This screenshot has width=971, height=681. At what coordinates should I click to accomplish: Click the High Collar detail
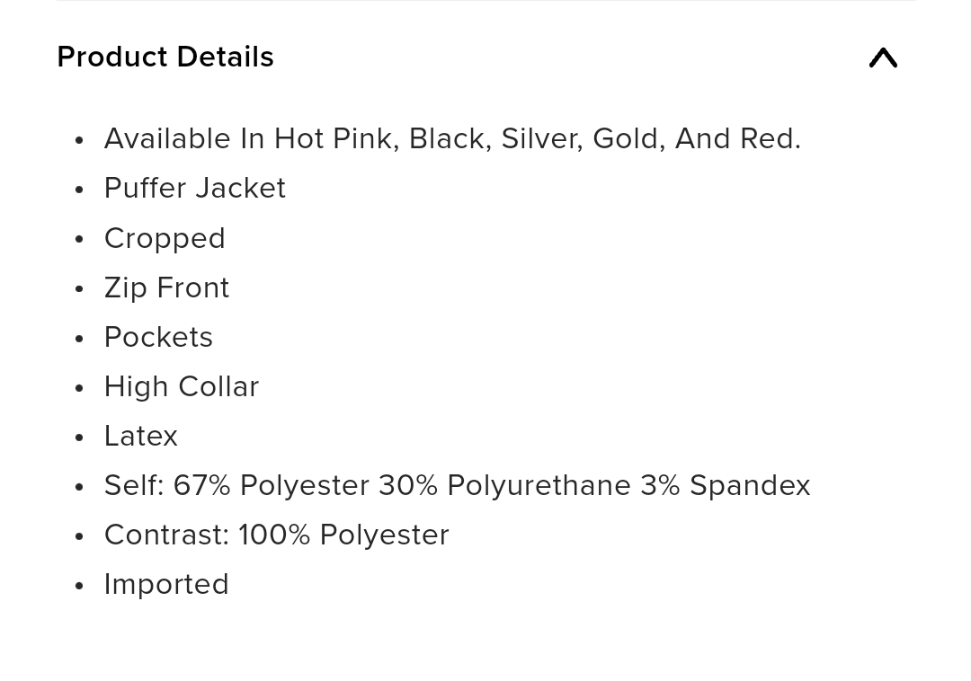tap(182, 386)
